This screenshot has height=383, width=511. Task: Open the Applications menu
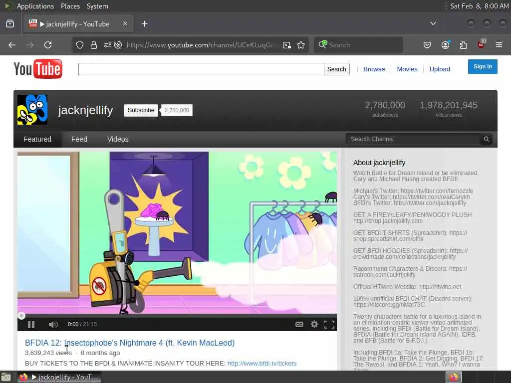coord(35,6)
